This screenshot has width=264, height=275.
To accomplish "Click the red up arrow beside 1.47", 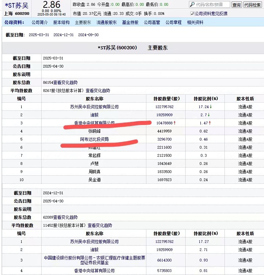I will point(210,123).
